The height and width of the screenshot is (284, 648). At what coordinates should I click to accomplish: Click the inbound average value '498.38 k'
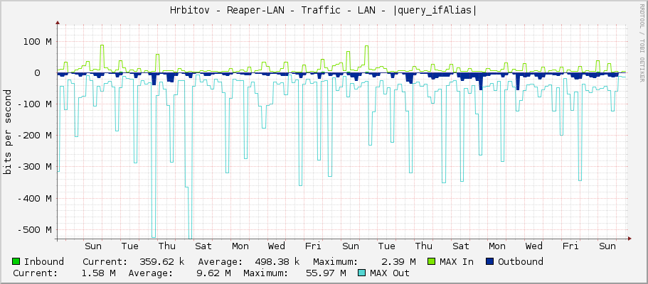(277, 262)
